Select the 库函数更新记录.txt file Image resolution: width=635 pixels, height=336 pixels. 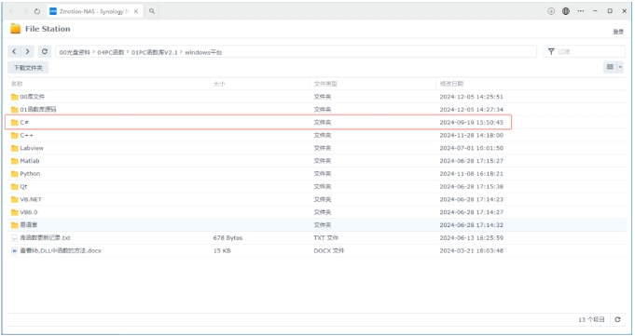(45, 237)
